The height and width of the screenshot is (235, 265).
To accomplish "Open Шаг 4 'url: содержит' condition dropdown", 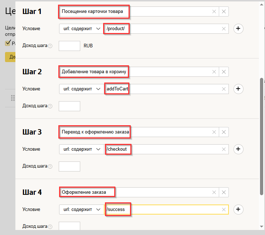I will [x=81, y=210].
